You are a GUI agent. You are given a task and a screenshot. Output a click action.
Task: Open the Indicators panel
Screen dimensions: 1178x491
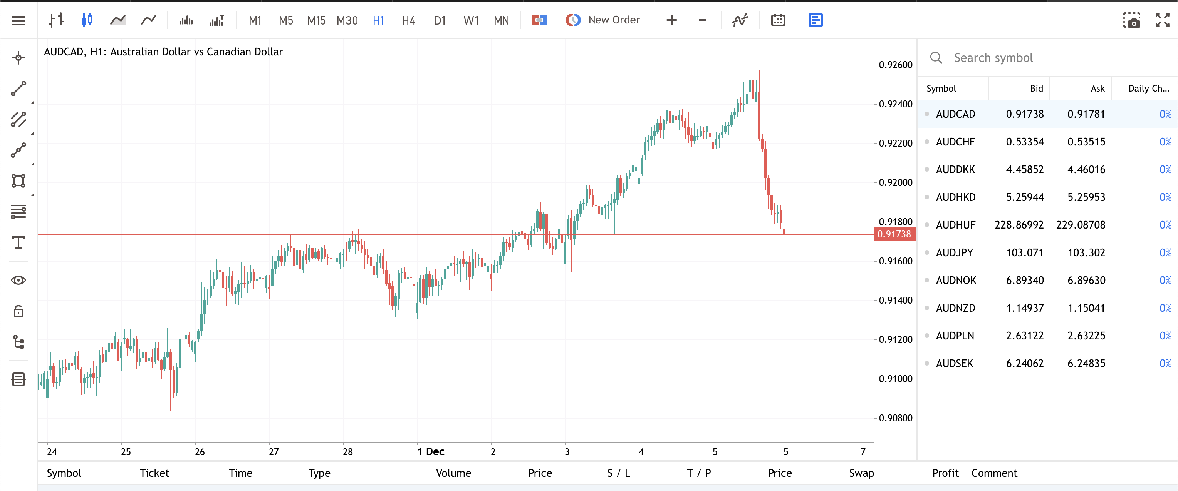coord(740,20)
